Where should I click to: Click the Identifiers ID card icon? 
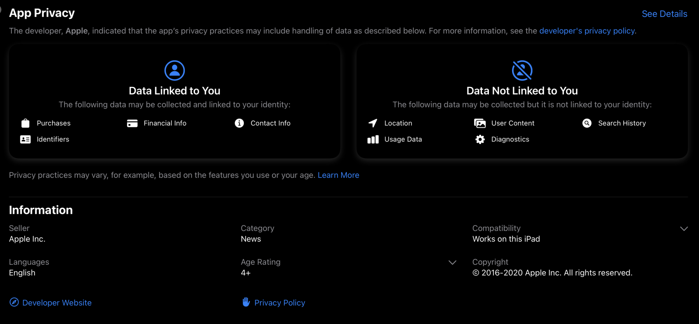[25, 140]
